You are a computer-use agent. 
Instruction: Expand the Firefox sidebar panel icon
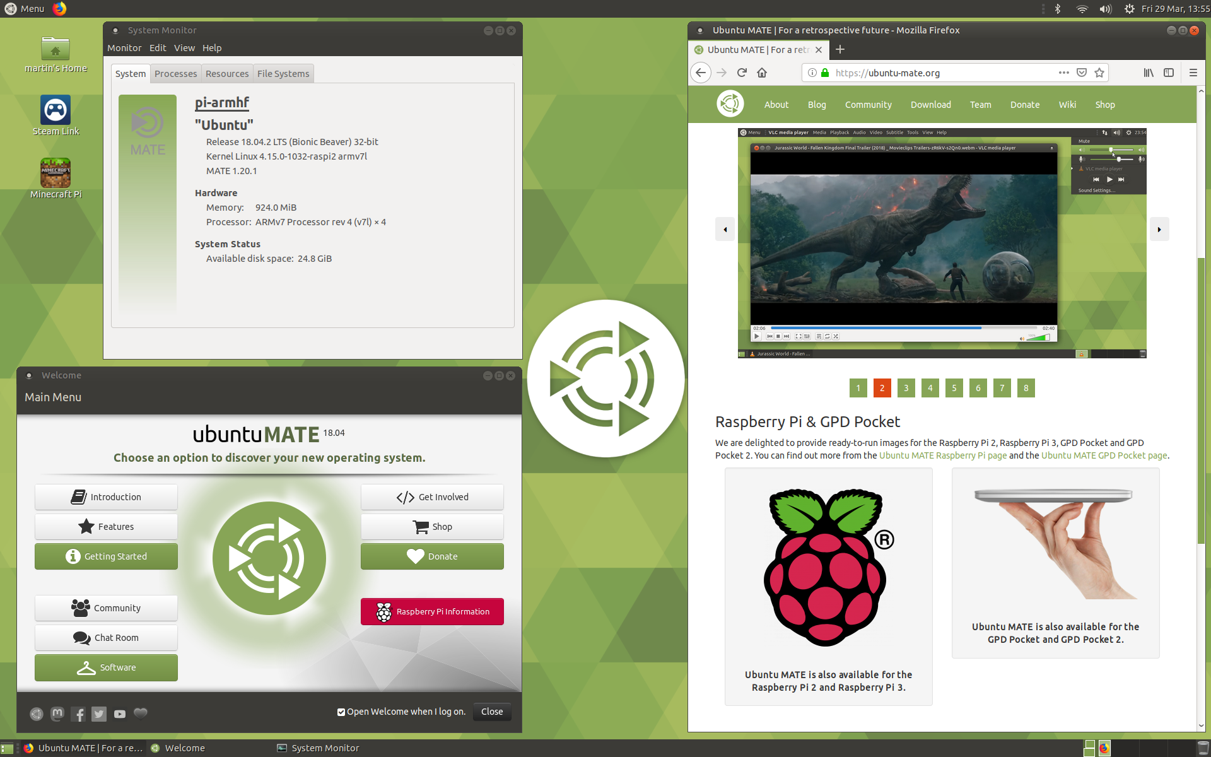(x=1168, y=73)
